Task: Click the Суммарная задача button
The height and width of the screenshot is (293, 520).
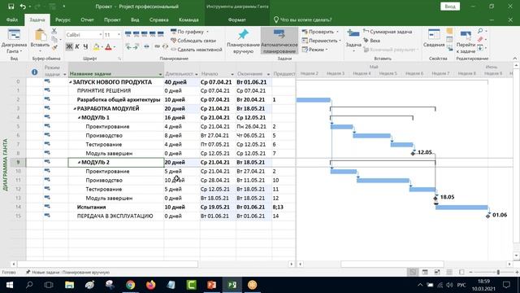Action: tap(388, 32)
